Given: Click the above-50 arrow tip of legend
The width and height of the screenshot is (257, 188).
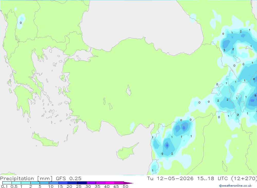Looking at the screenshot, I should (128, 183).
